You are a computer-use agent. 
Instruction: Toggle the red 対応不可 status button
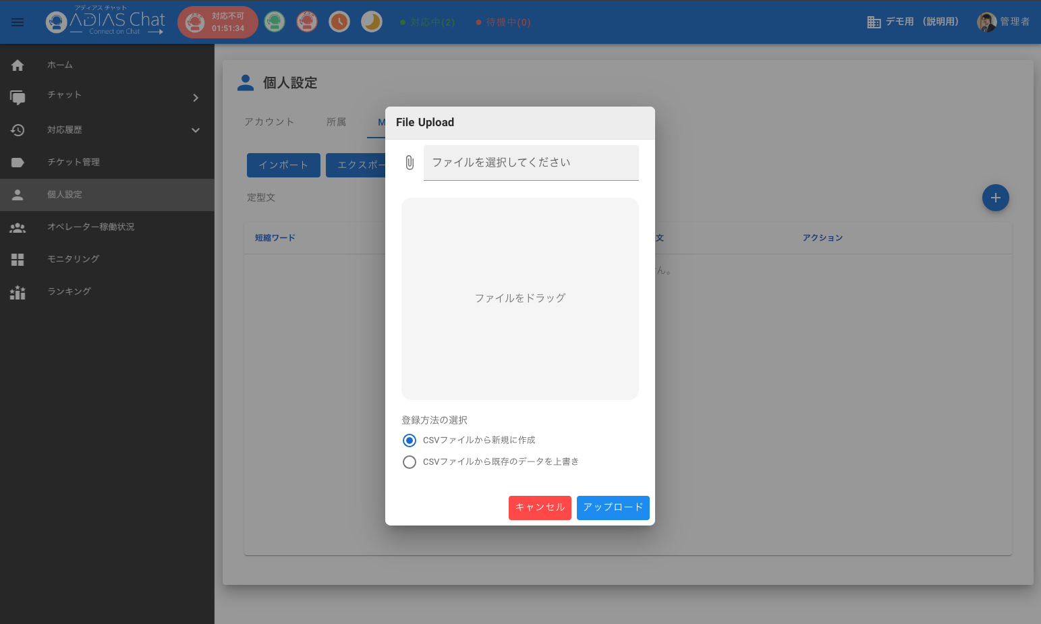tap(217, 22)
